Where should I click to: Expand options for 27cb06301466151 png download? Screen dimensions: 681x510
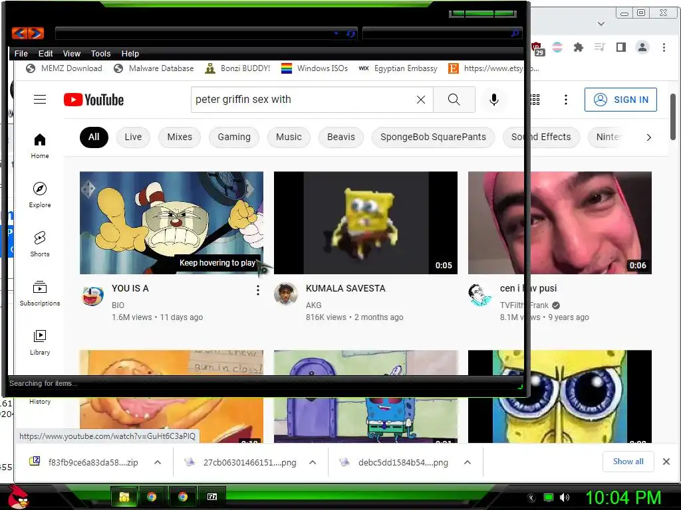(313, 462)
